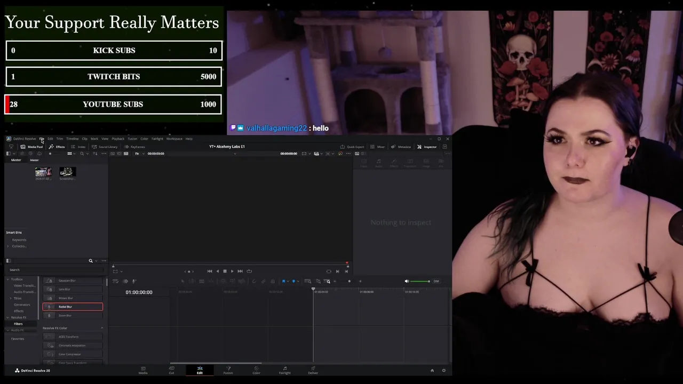
Task: Toggle the Metadata panel
Action: point(401,147)
